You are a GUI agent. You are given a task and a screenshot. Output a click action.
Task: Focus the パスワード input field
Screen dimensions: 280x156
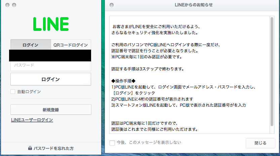51,66
